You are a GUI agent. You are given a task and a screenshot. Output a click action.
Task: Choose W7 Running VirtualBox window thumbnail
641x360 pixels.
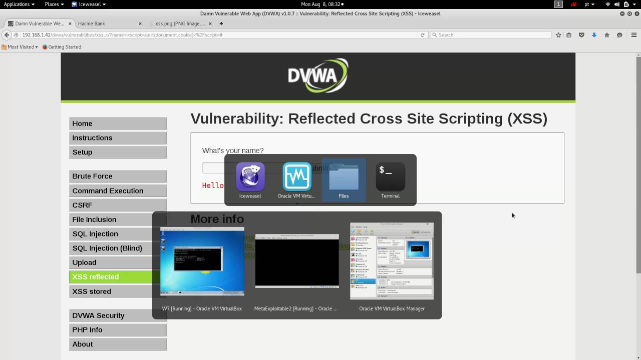click(202, 261)
